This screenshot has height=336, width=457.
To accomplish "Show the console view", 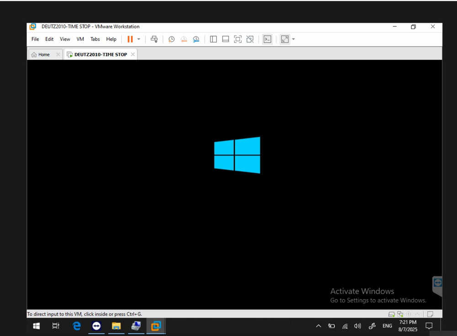I will tap(267, 39).
